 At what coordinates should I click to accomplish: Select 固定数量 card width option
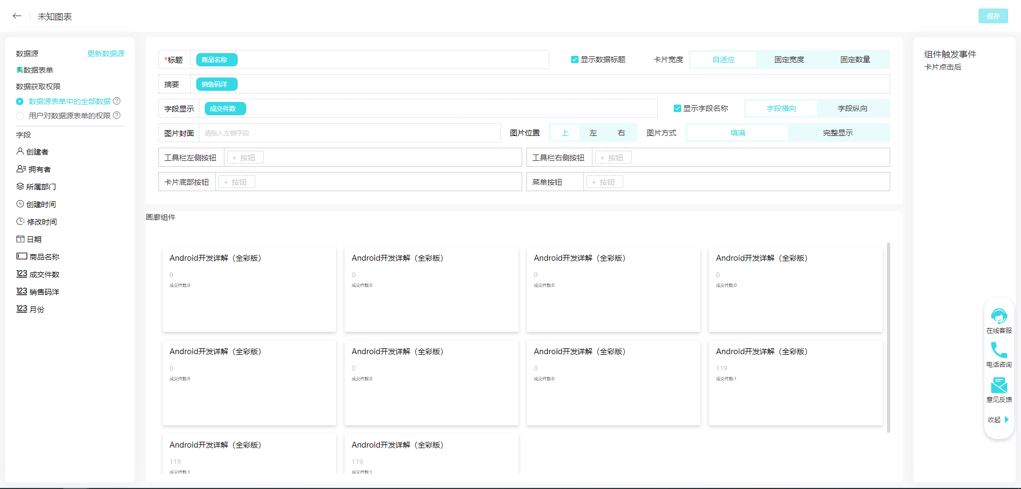pyautogui.click(x=855, y=59)
